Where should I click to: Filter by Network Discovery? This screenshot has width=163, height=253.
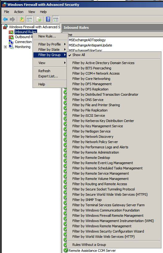click(114, 137)
